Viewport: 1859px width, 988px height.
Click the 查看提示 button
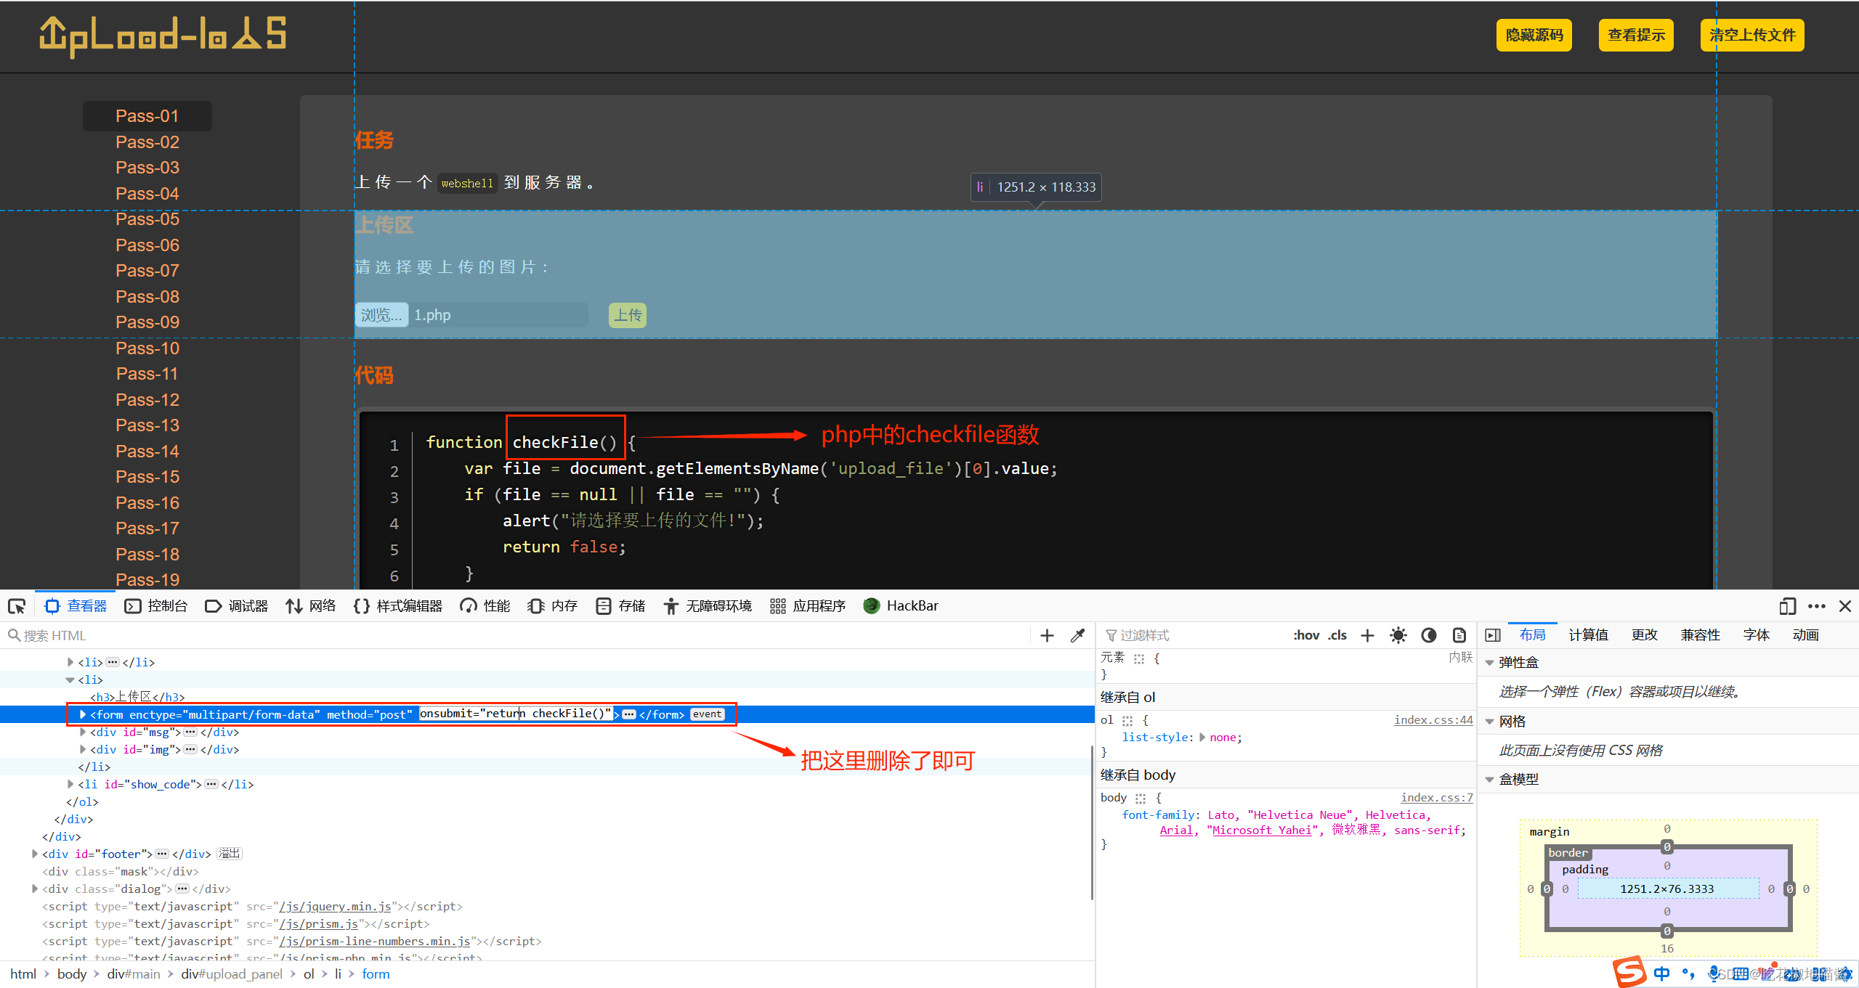(1635, 35)
